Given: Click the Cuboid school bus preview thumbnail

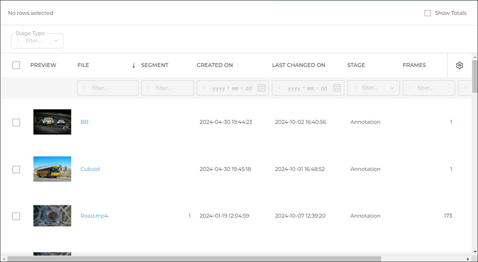Looking at the screenshot, I should pos(52,169).
